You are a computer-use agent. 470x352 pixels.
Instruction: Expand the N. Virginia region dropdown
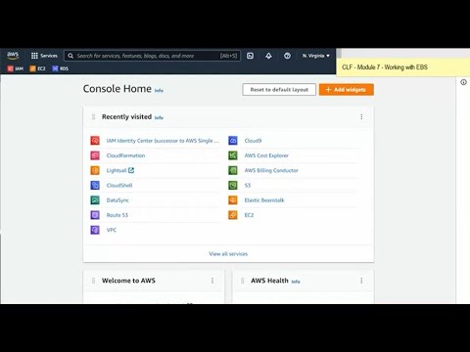[315, 56]
